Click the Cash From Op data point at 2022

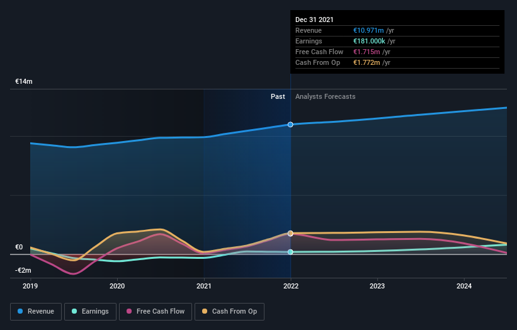(x=290, y=234)
